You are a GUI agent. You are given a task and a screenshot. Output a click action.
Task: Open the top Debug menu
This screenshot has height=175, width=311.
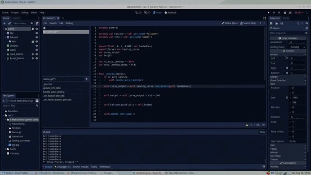pos(25,13)
